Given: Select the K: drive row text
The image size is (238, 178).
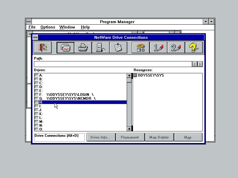Looking at the screenshot, I should coord(41,114).
